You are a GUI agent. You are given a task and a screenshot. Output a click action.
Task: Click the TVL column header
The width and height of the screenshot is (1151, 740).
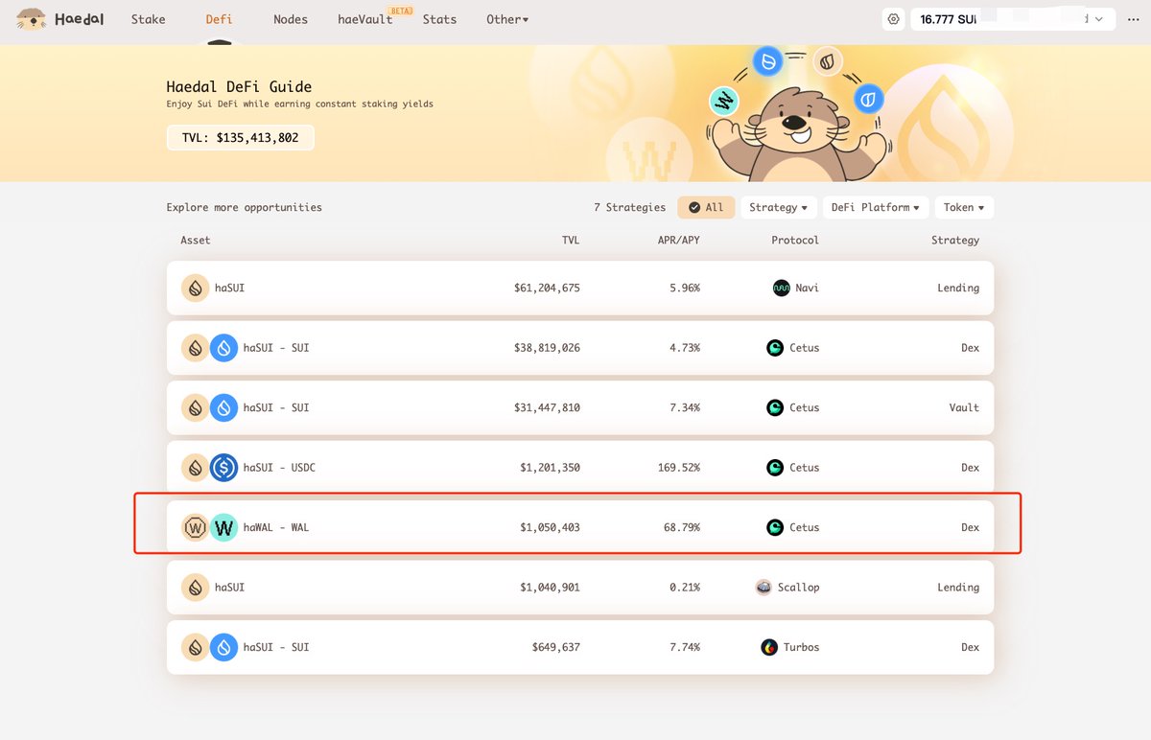click(x=571, y=240)
